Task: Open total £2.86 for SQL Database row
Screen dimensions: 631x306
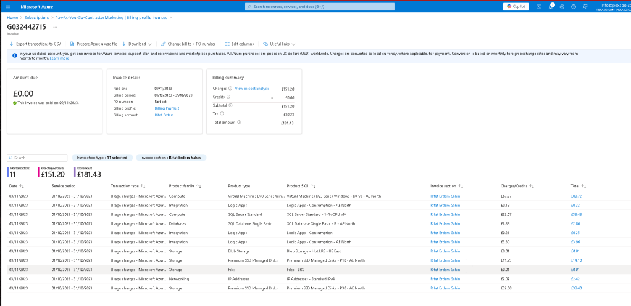Action: pyautogui.click(x=575, y=223)
